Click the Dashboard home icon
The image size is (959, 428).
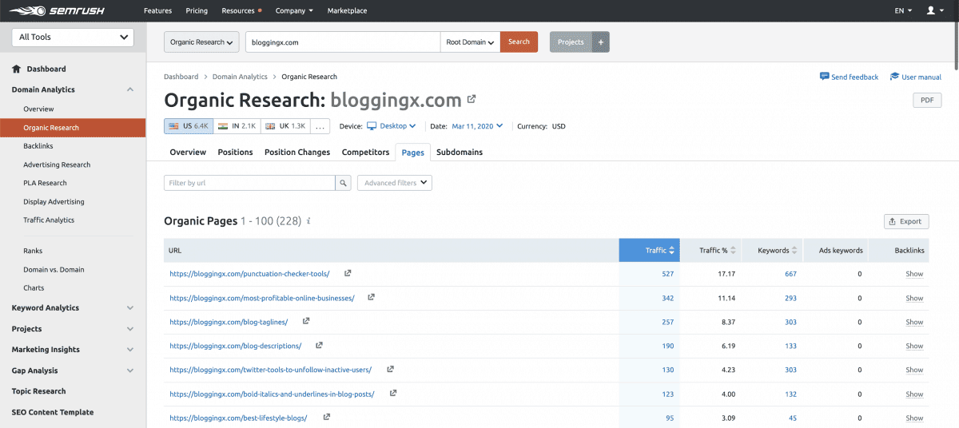pyautogui.click(x=17, y=69)
